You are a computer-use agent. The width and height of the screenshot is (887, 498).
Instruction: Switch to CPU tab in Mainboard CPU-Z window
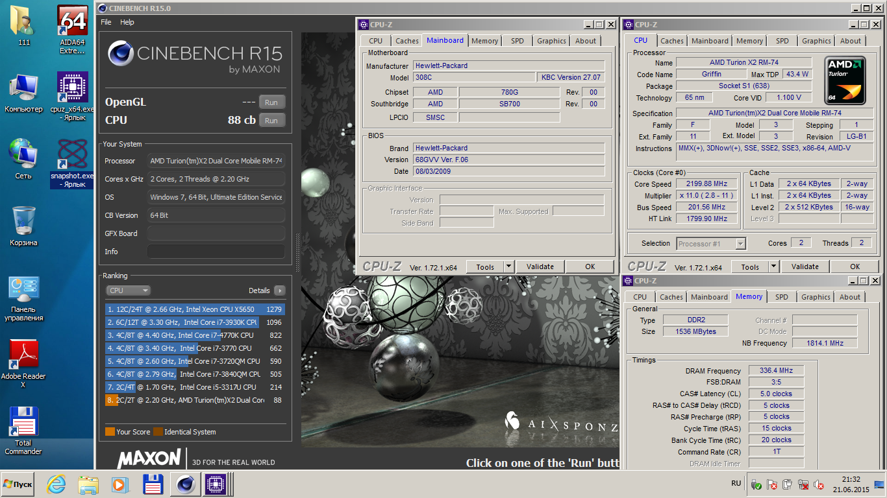click(376, 41)
